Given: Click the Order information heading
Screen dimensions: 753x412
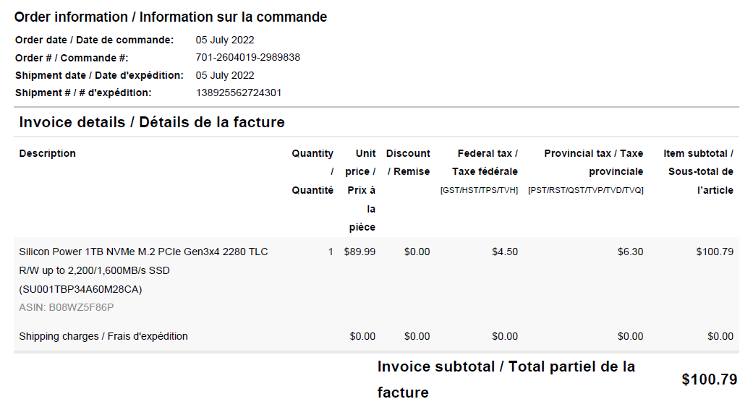Looking at the screenshot, I should click(x=171, y=17).
